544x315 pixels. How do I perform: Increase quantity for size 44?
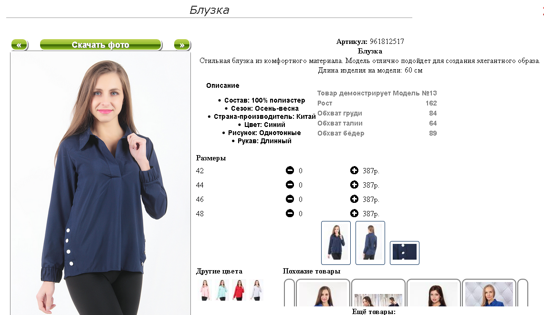[x=354, y=185]
